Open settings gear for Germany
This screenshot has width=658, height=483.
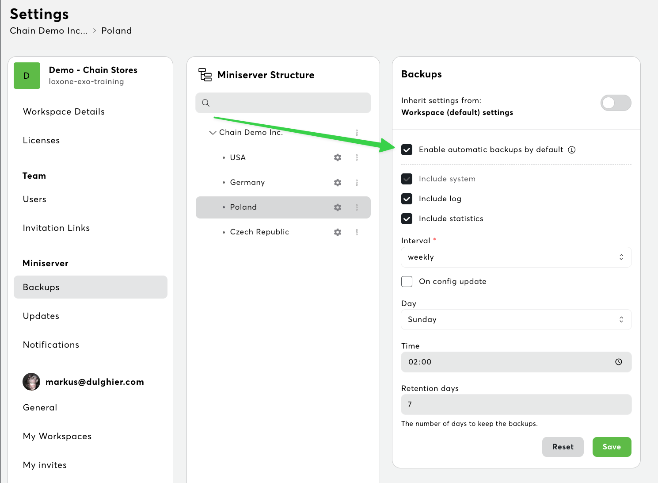[x=338, y=183]
